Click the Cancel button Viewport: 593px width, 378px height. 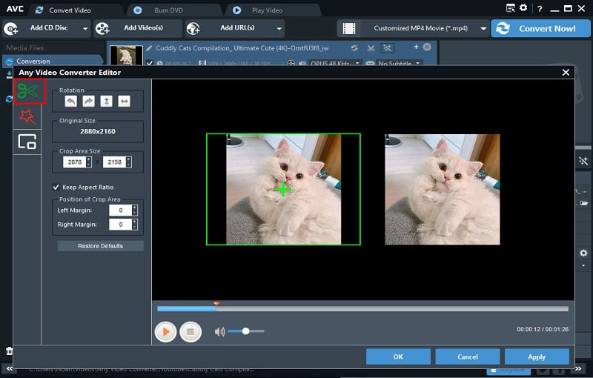click(468, 357)
